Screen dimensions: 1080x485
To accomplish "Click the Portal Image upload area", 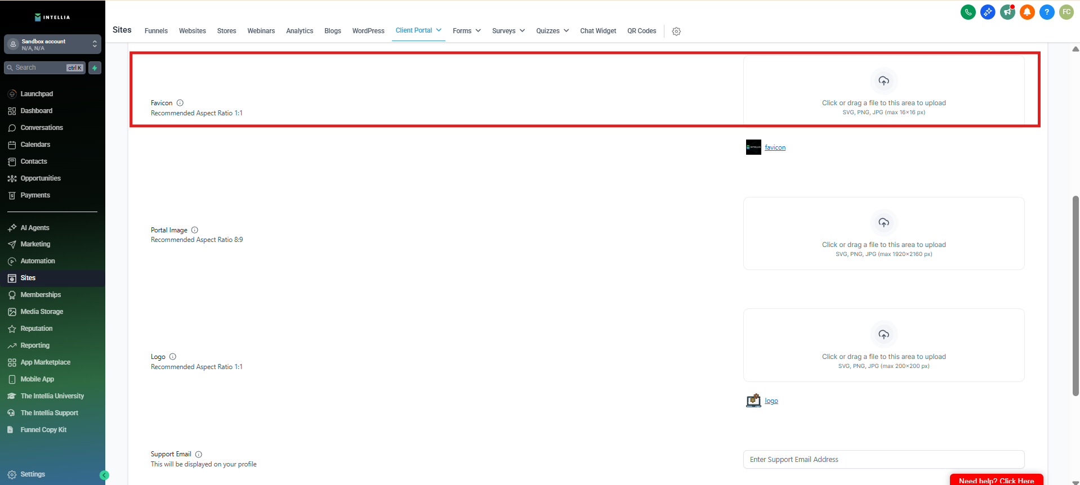I will [883, 233].
